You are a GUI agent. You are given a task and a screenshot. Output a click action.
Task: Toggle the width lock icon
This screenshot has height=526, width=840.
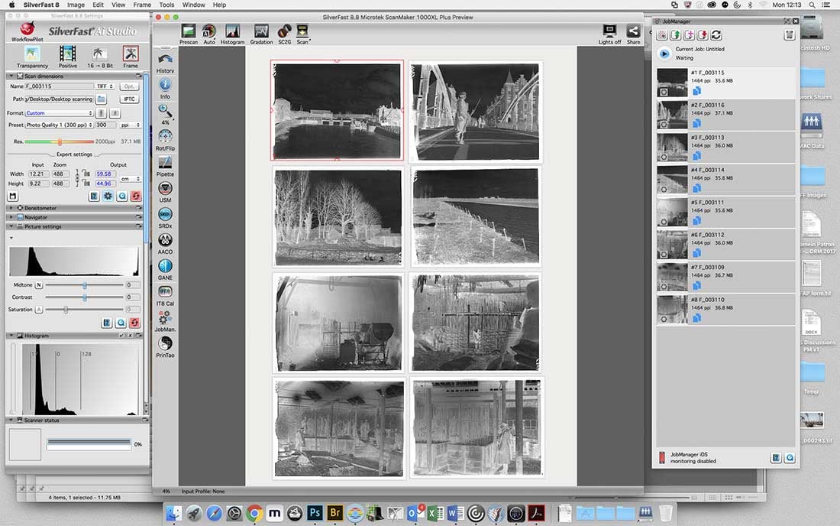click(x=86, y=174)
